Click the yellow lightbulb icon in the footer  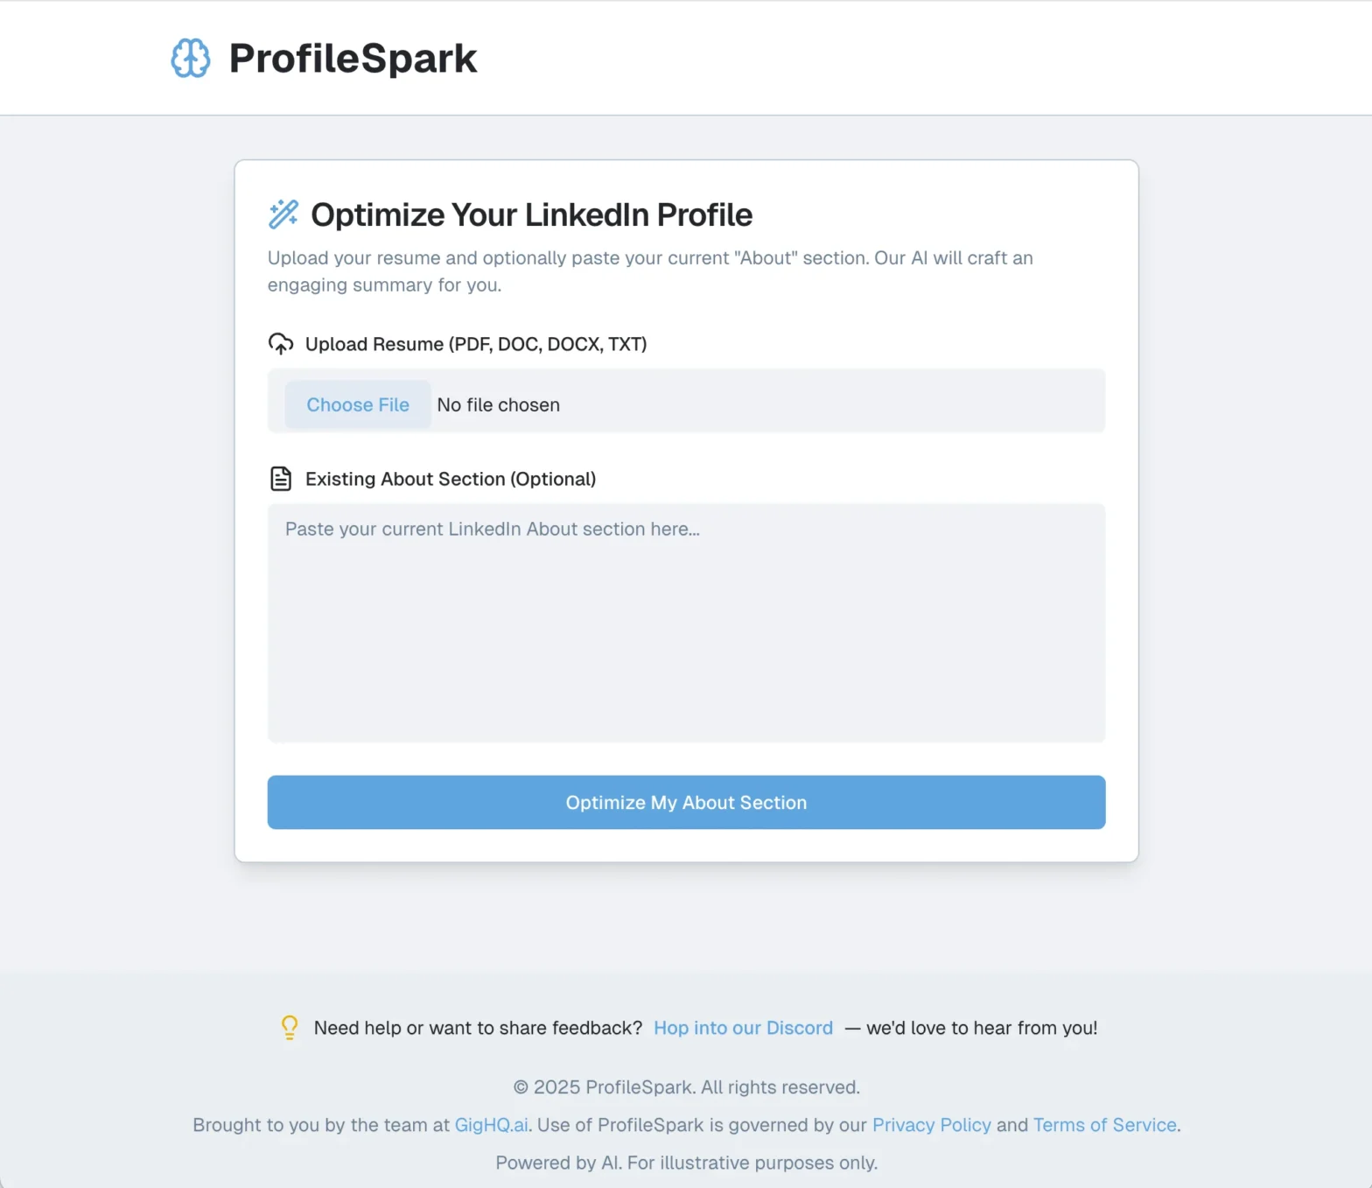(x=290, y=1028)
